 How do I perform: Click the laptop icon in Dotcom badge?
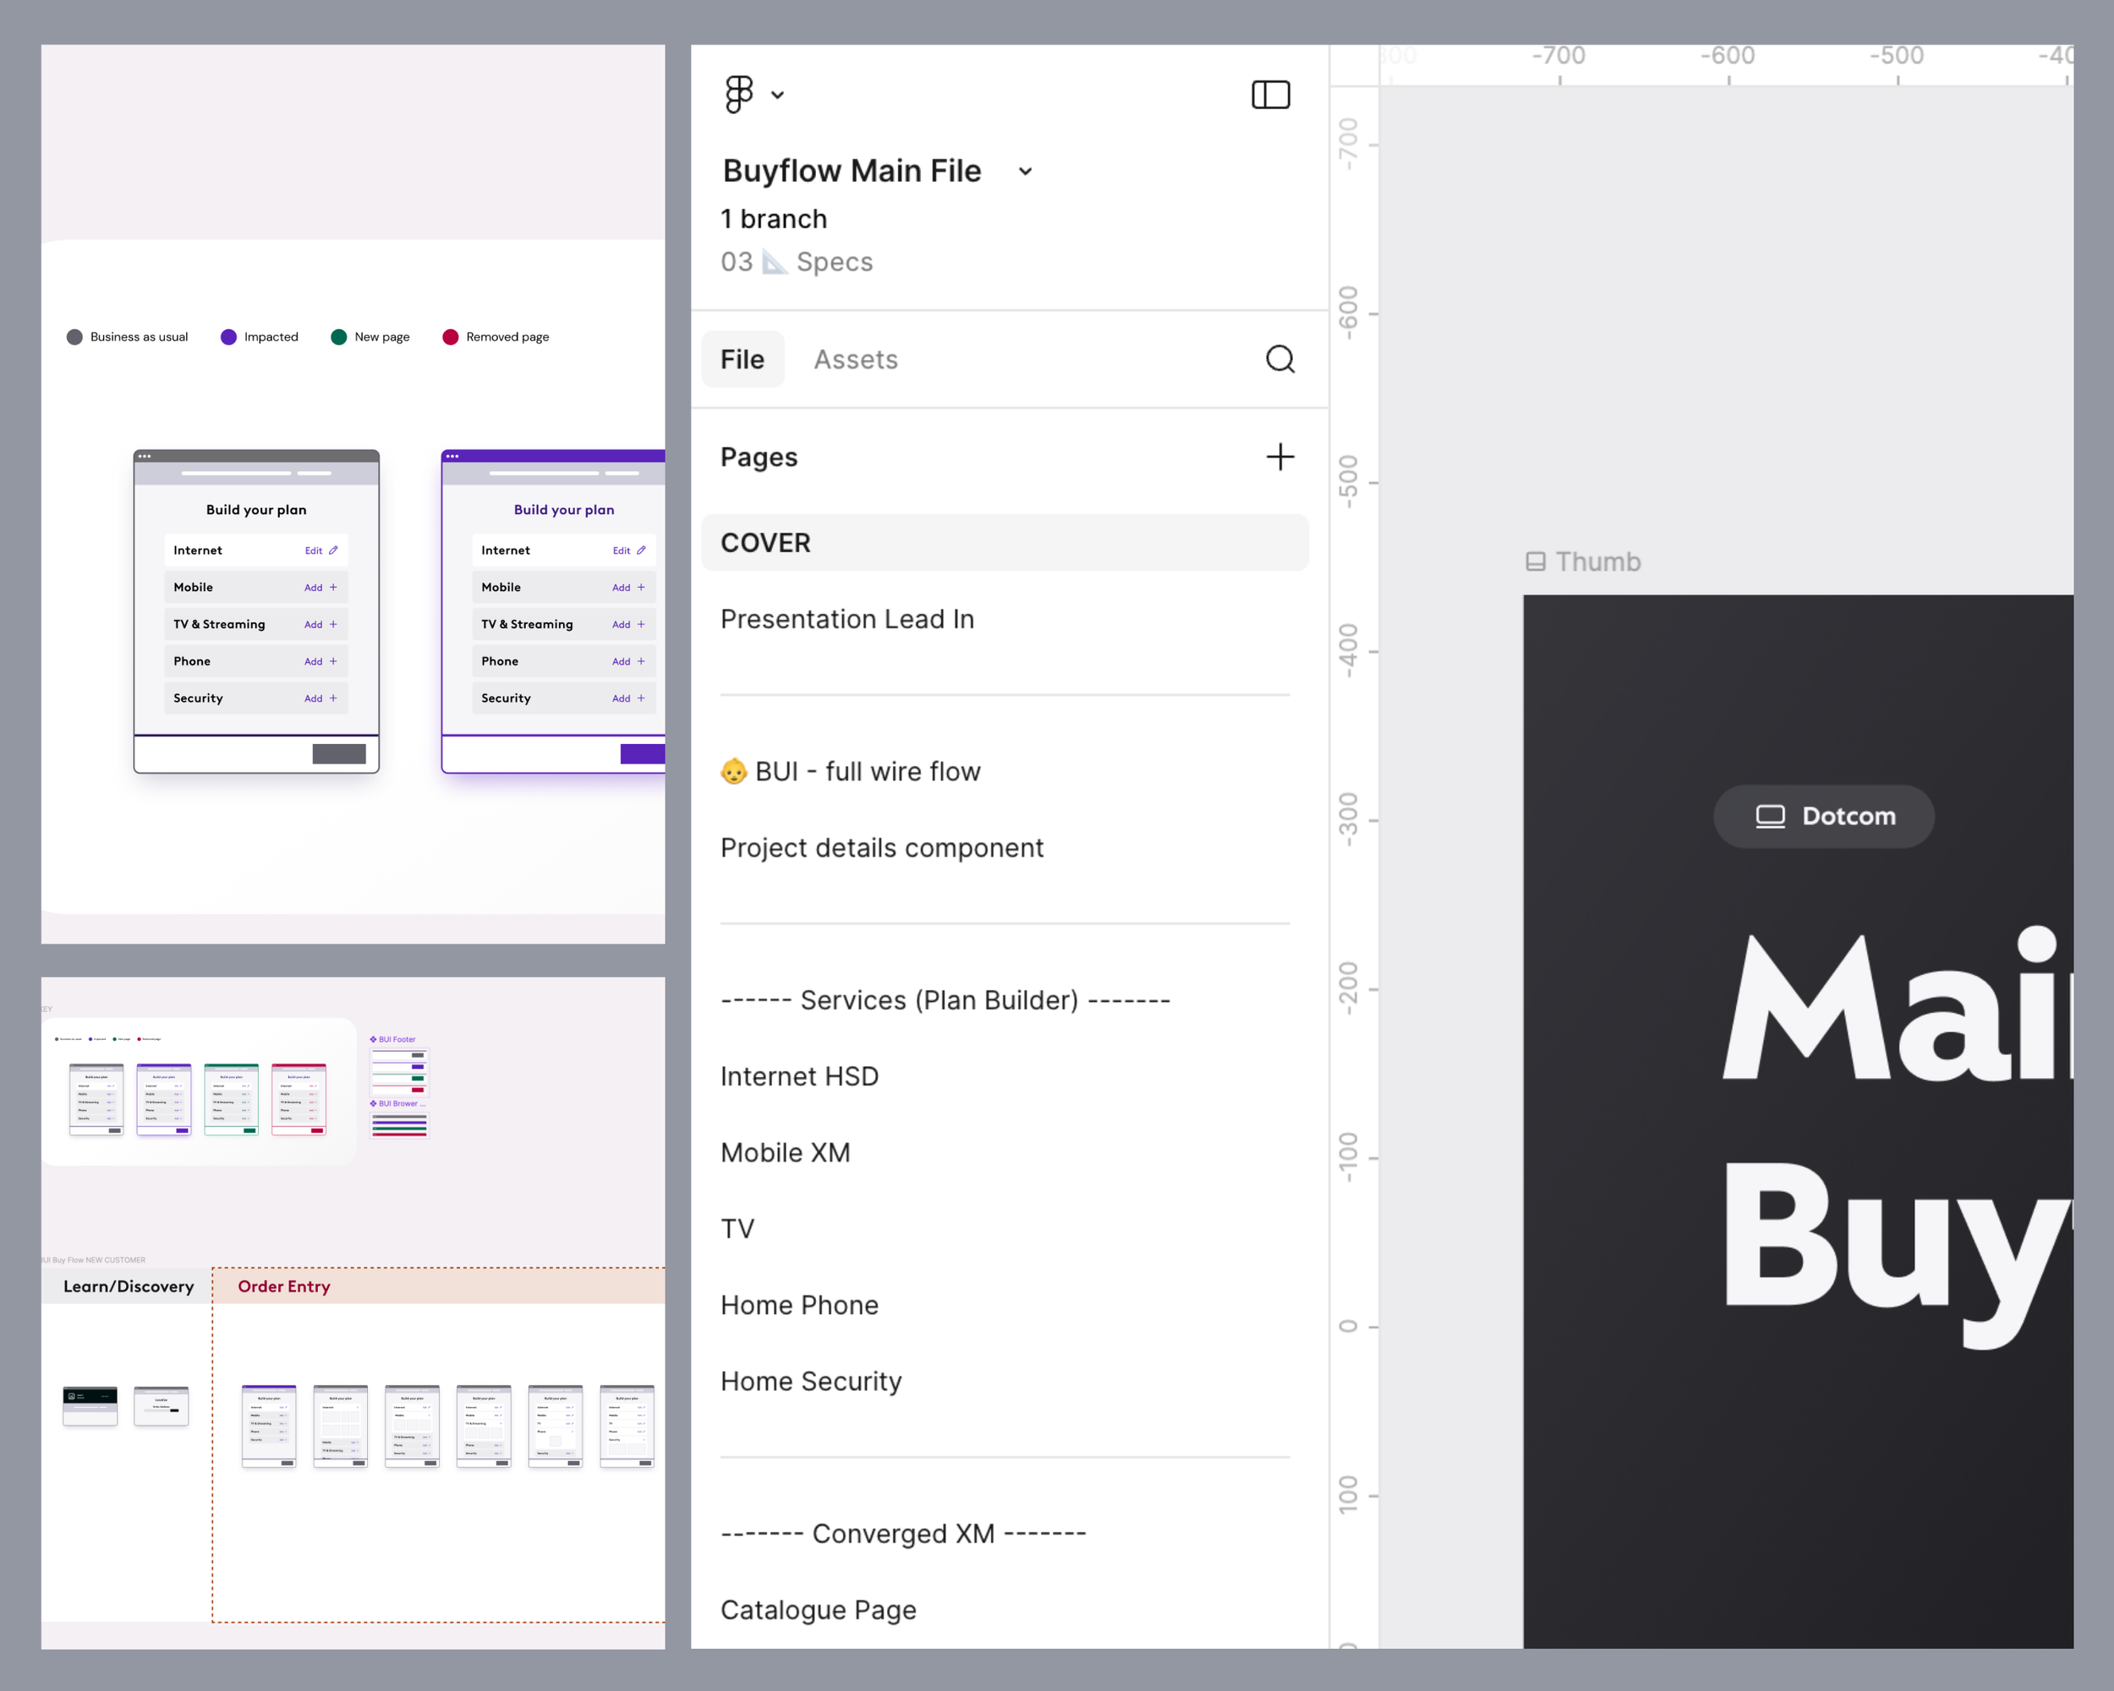(1769, 816)
